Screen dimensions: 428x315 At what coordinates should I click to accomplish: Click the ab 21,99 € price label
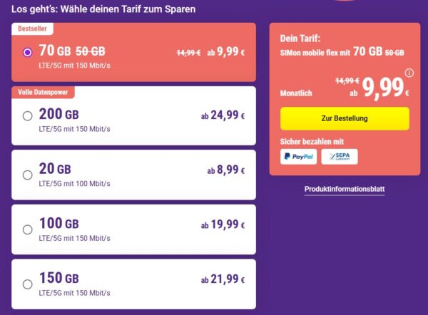[x=223, y=281]
